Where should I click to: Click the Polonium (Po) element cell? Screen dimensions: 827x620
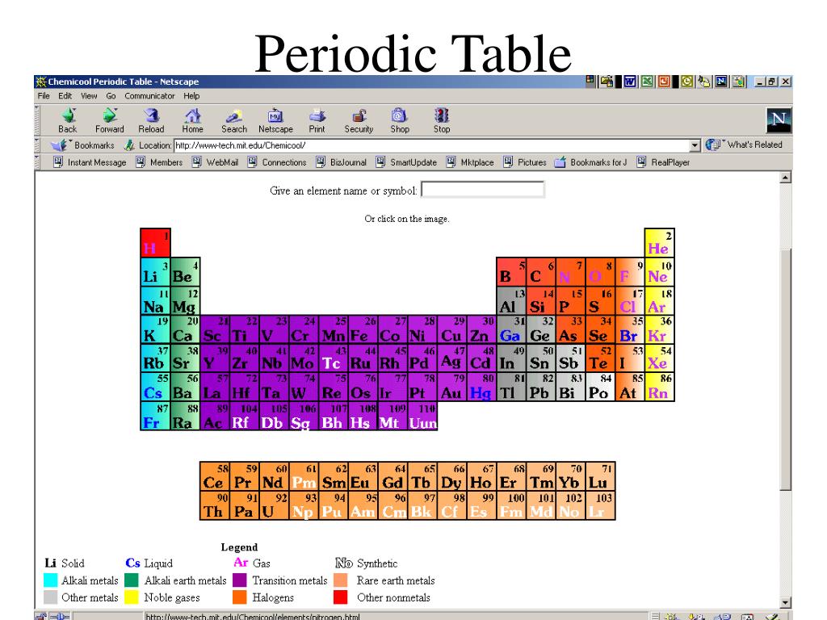click(600, 387)
